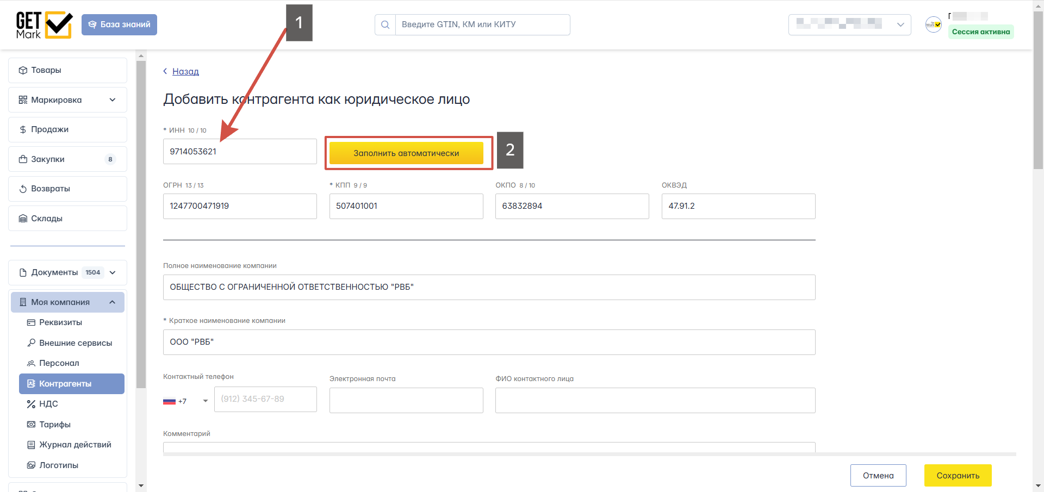1044x492 pixels.
Task: Click the Russian flag icon
Action: pos(169,401)
